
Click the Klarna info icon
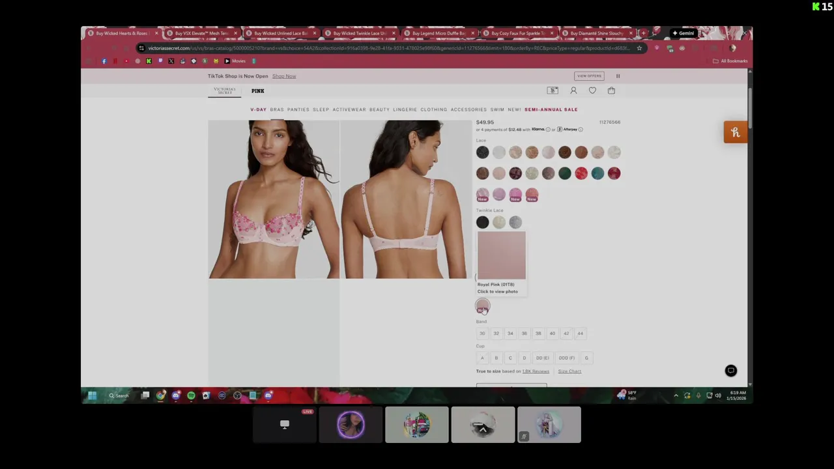548,130
